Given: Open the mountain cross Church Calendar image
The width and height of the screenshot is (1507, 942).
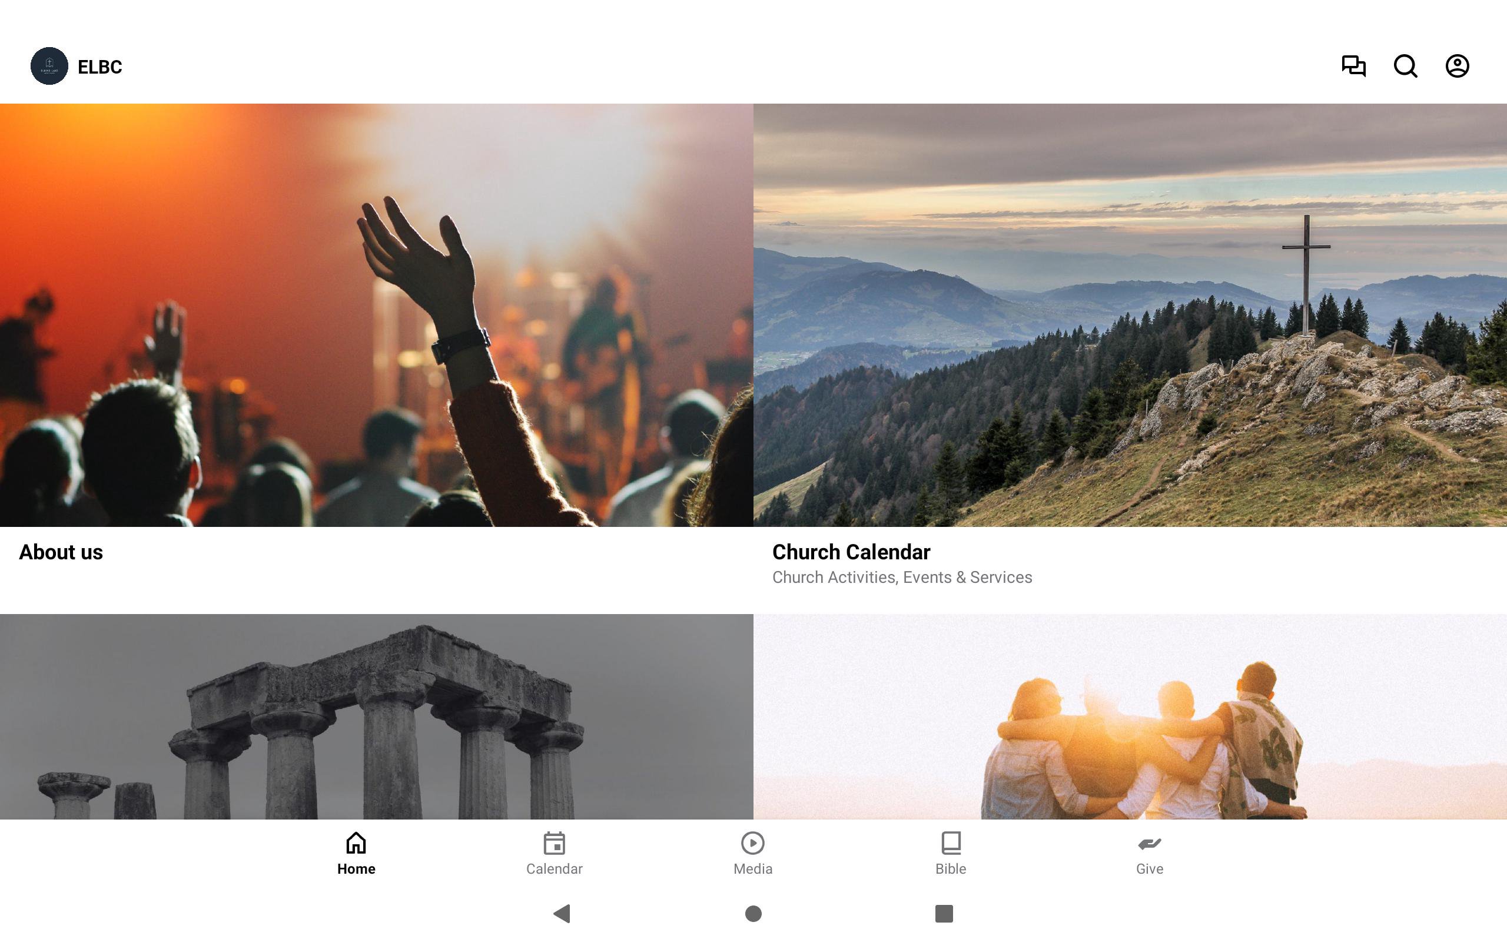Looking at the screenshot, I should pyautogui.click(x=1130, y=315).
